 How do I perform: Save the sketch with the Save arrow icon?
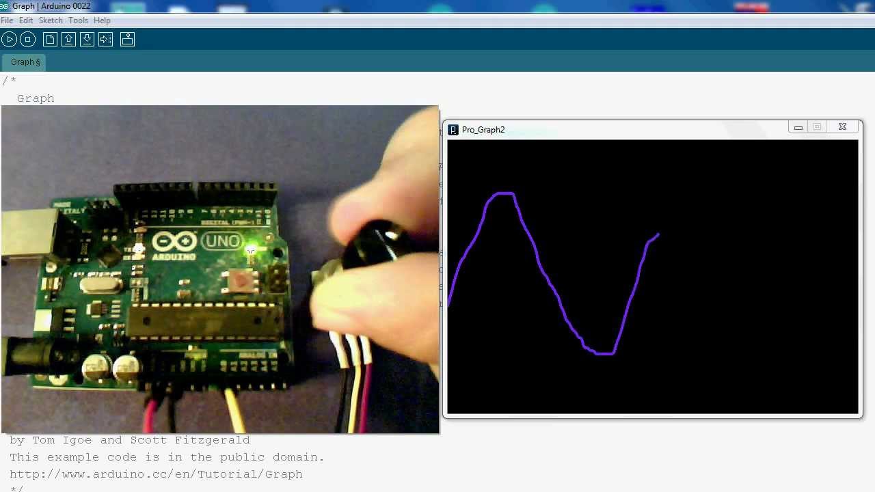click(87, 40)
